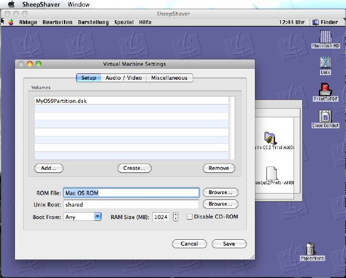346x278 pixels.
Task: Click the RAM Size value field
Action: click(x=161, y=217)
